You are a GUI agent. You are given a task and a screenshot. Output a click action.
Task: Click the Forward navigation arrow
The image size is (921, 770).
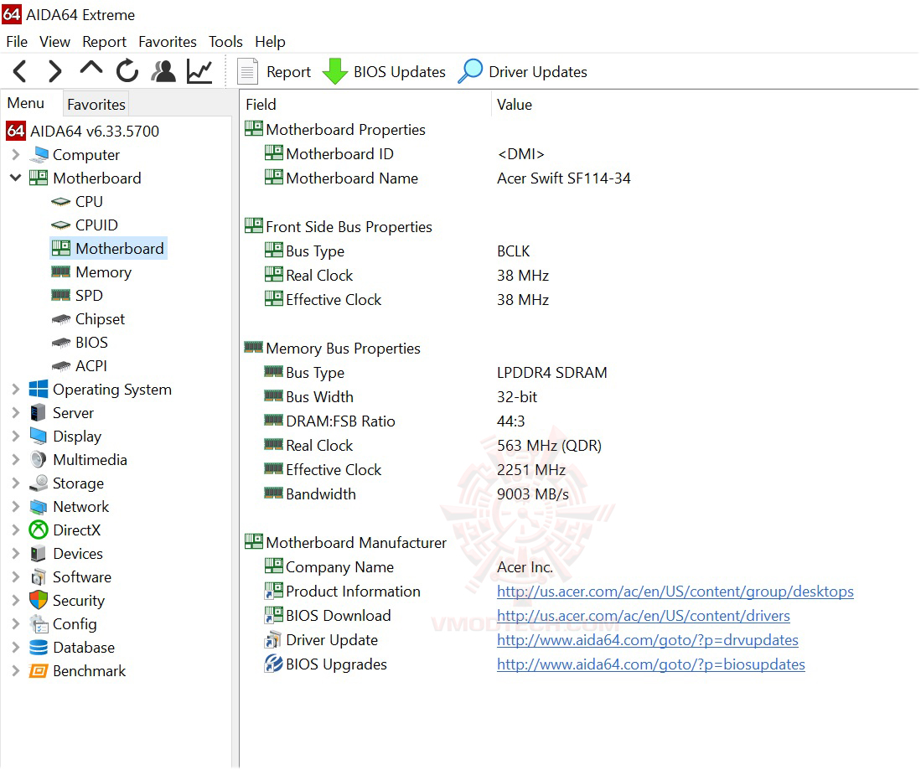click(54, 71)
